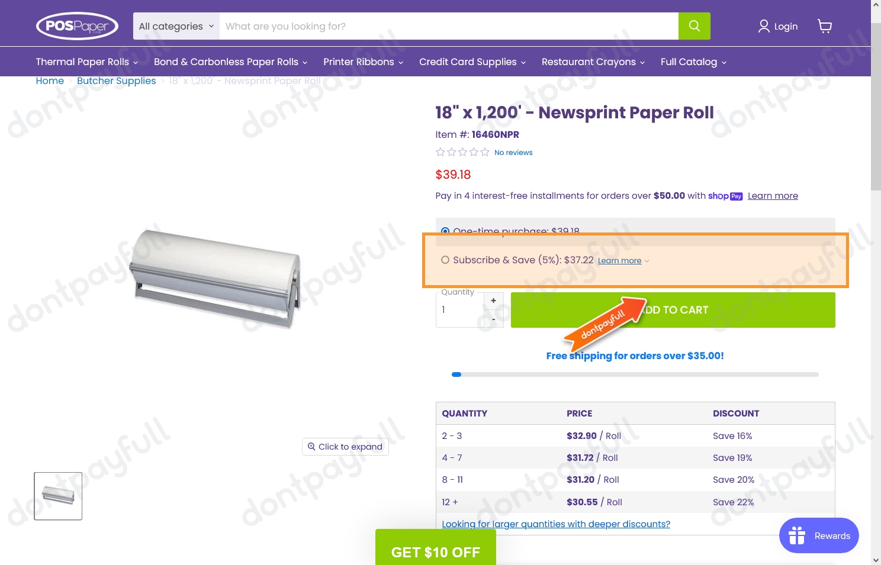
Task: Expand the Thermal Paper Rolls menu
Action: point(87,62)
